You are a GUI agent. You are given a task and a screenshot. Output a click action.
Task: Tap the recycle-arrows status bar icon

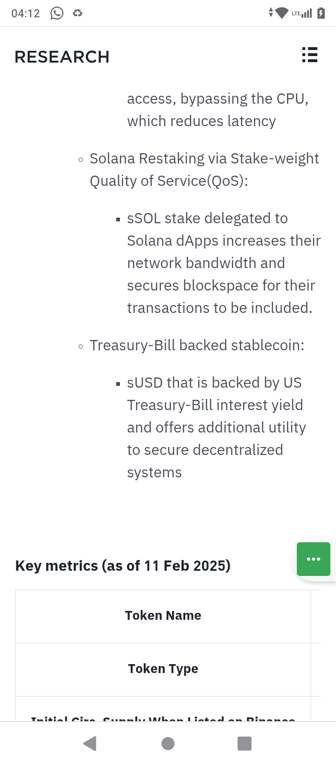(77, 13)
